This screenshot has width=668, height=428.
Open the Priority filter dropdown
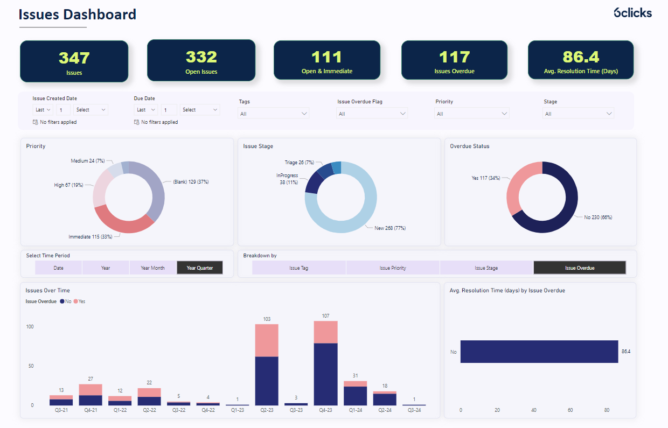point(471,113)
